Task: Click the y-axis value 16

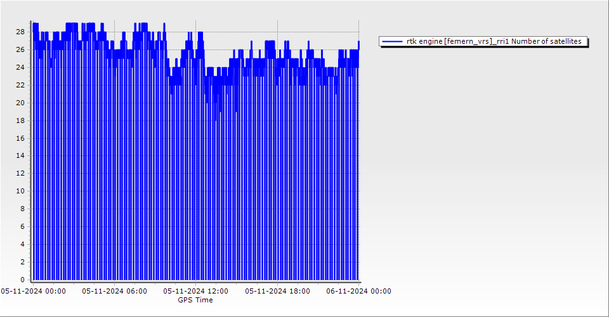Action: point(20,138)
